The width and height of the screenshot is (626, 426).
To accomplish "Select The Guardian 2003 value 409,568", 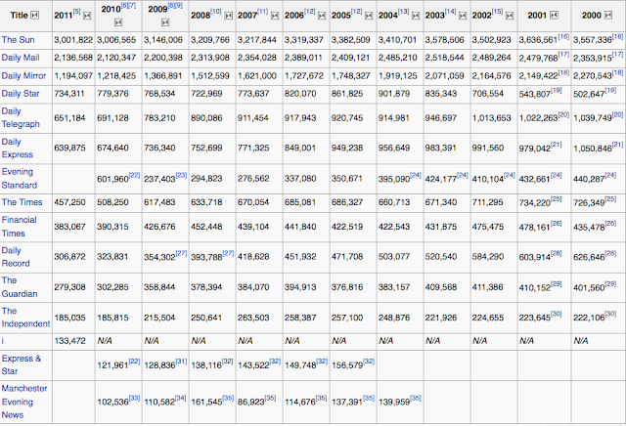I will pyautogui.click(x=441, y=287).
